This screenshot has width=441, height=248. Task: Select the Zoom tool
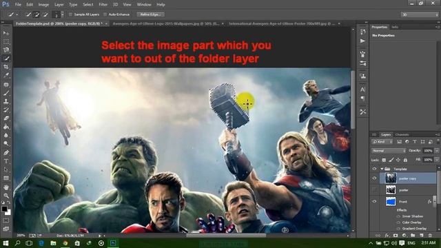click(6, 196)
